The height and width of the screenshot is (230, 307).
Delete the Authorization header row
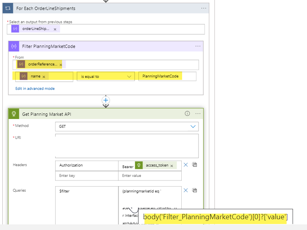[x=186, y=165]
